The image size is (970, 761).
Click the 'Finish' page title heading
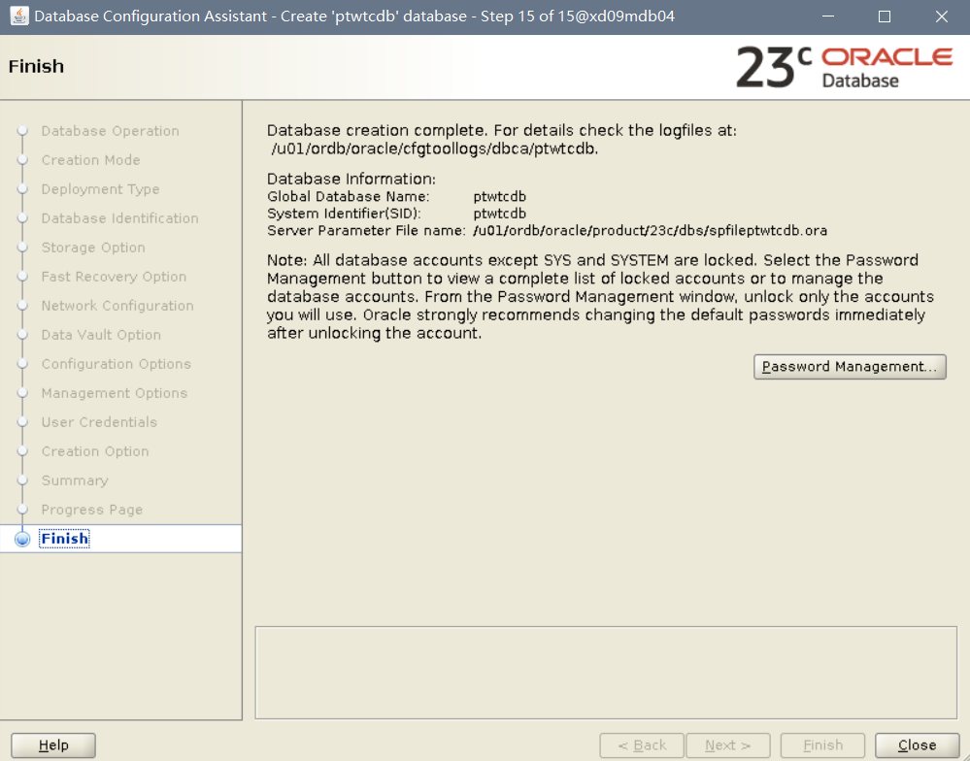point(37,66)
